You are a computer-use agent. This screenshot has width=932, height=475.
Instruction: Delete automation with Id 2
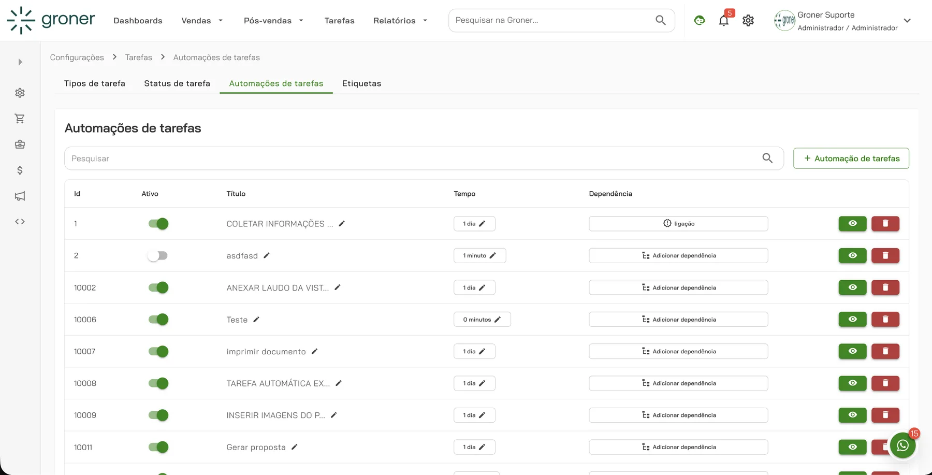[885, 255]
